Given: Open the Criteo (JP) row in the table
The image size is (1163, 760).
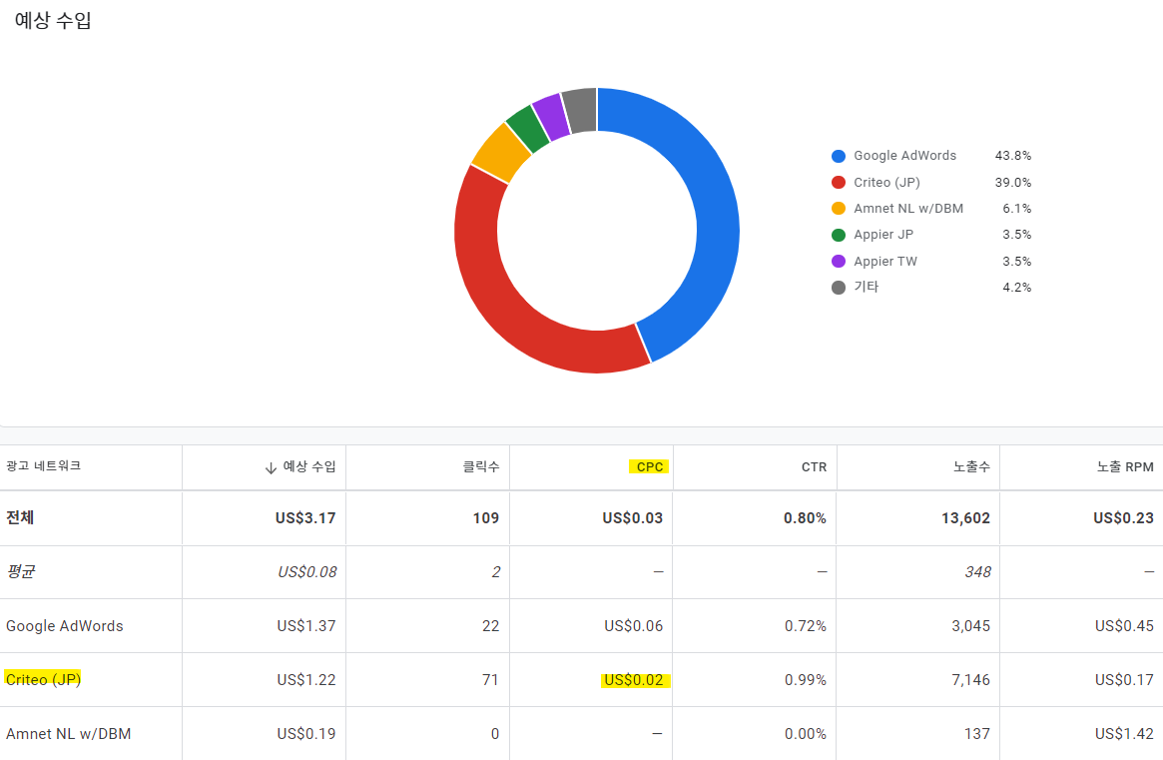Looking at the screenshot, I should click(42, 679).
